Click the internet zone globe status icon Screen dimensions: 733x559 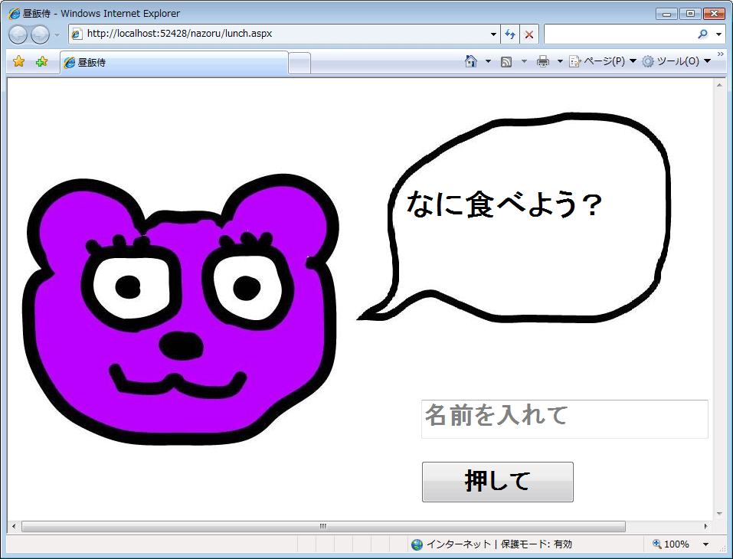click(x=417, y=544)
